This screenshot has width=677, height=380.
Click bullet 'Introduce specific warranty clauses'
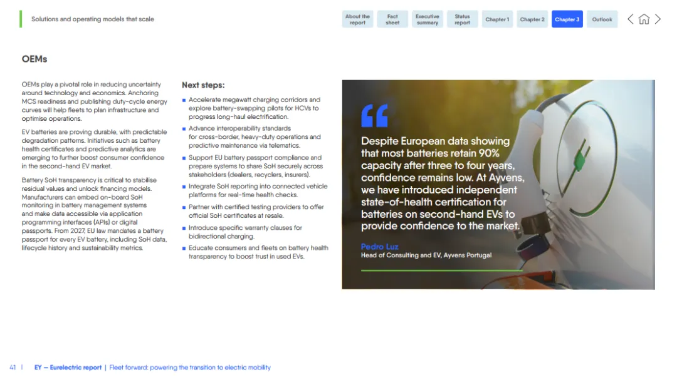245,232
